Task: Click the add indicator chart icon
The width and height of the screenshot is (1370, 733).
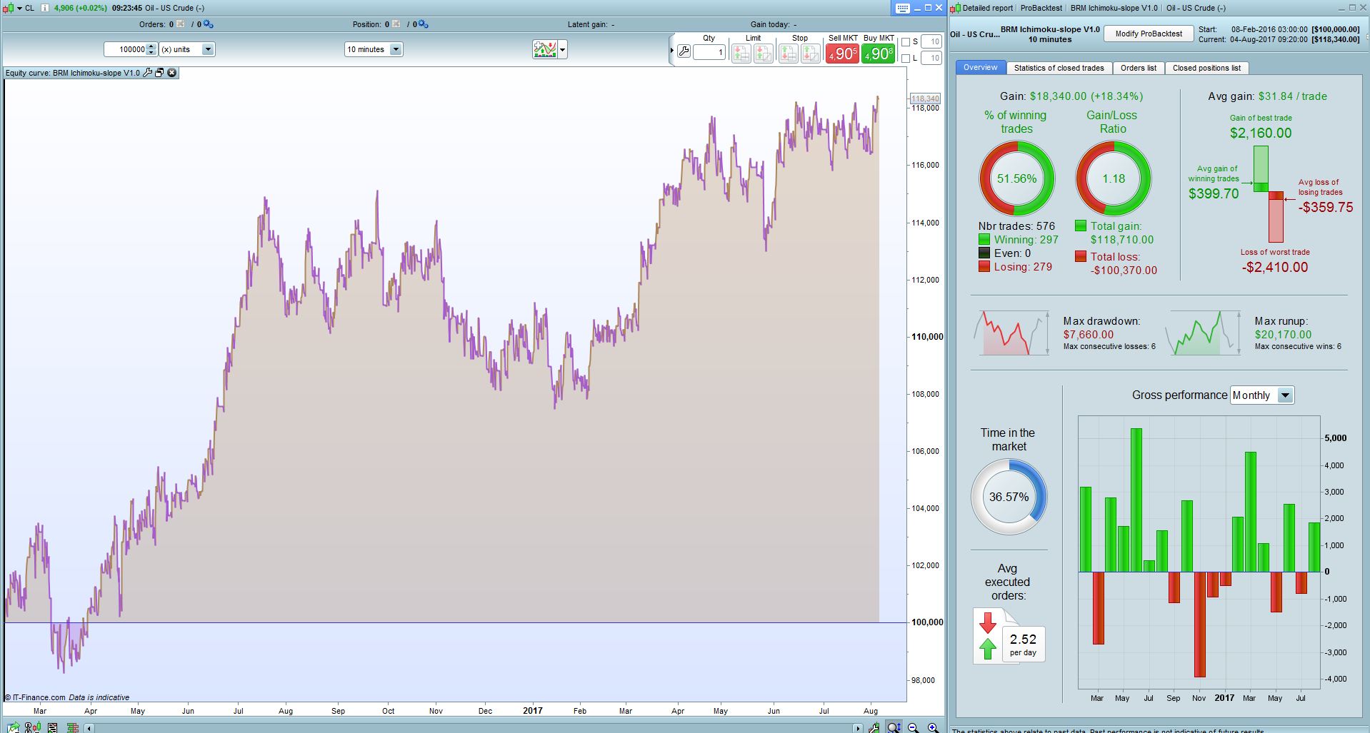Action: coord(545,49)
